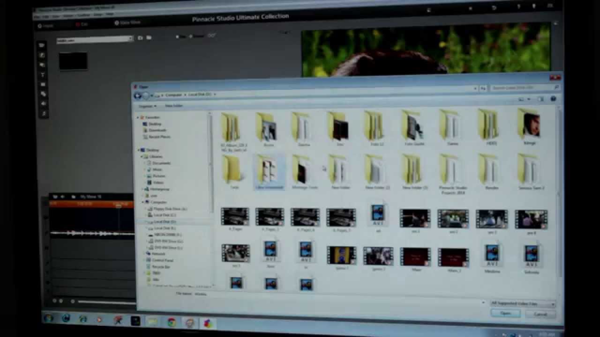
Task: Collapse the Computer node in the tree
Action: click(x=143, y=202)
